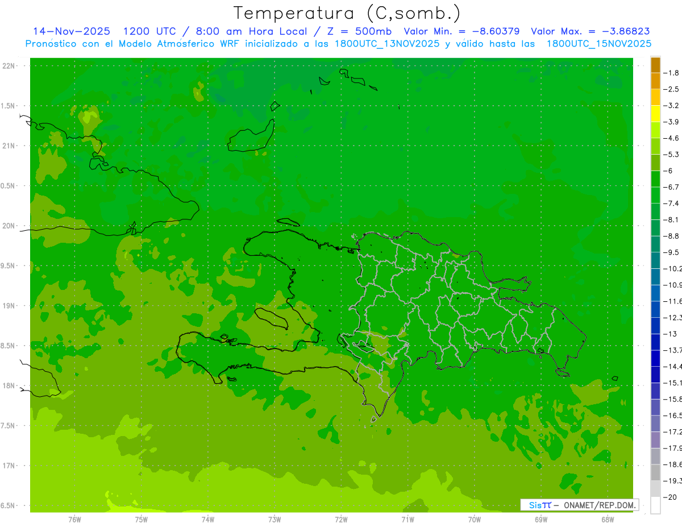
Task: Click the 'Valor Max. = -3.86823' text
Action: pyautogui.click(x=590, y=31)
